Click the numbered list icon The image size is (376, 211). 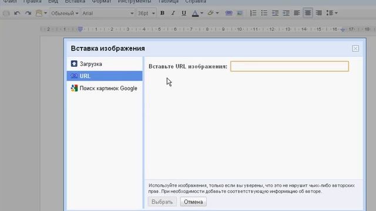pyautogui.click(x=253, y=13)
